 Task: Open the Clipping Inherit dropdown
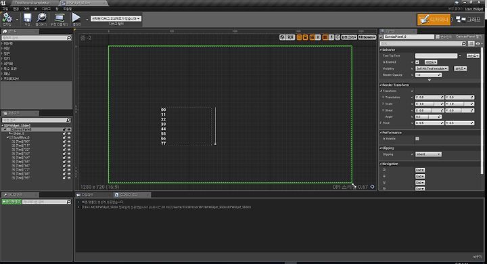pos(428,154)
